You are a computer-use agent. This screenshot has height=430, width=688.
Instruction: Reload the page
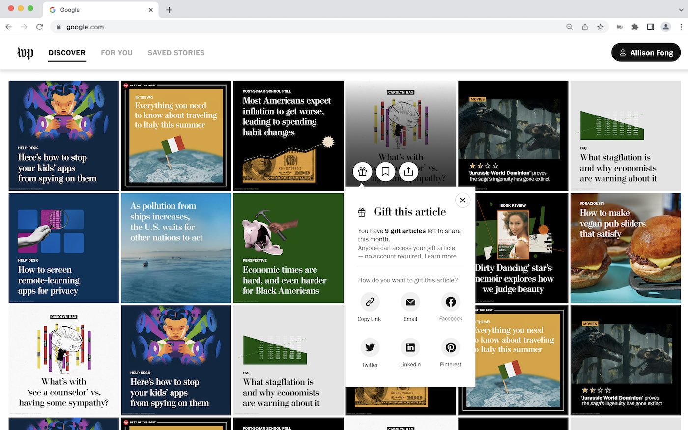[x=39, y=27]
